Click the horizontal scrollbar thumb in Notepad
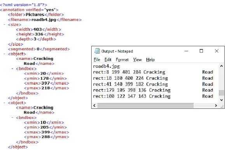Screen dimensions: 225x150 click(145, 105)
